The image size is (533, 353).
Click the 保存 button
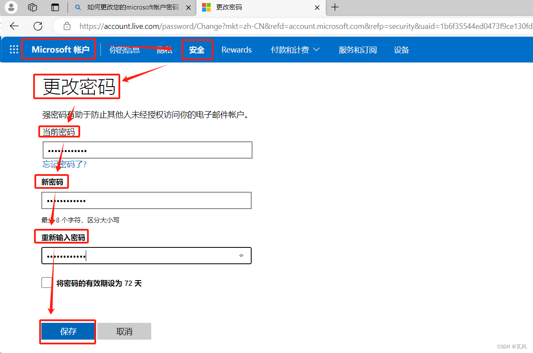[x=68, y=331]
